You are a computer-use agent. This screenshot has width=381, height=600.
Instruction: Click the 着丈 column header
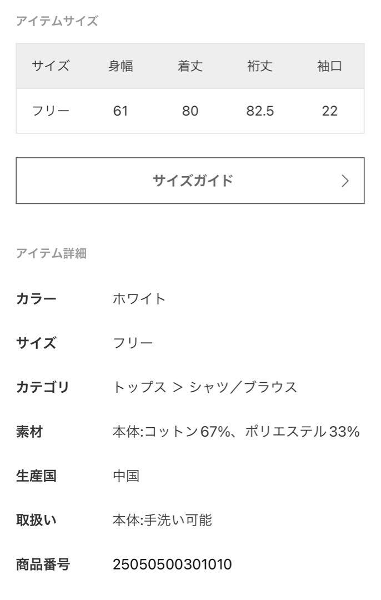[190, 66]
